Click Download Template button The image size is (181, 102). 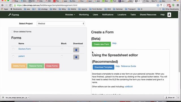(104, 67)
